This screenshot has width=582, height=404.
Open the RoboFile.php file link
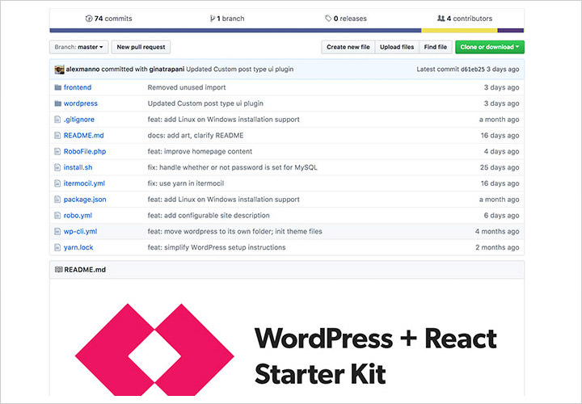pos(85,151)
